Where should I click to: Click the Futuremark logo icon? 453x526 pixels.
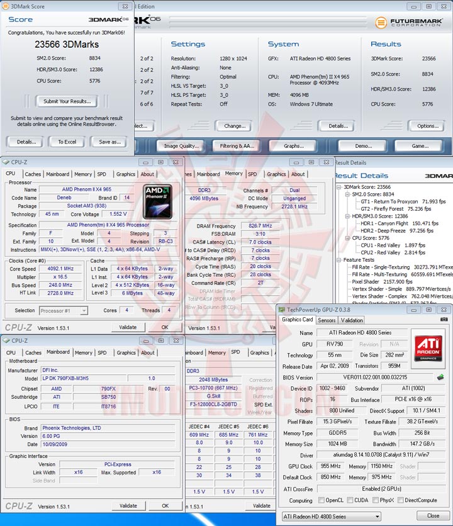[381, 23]
